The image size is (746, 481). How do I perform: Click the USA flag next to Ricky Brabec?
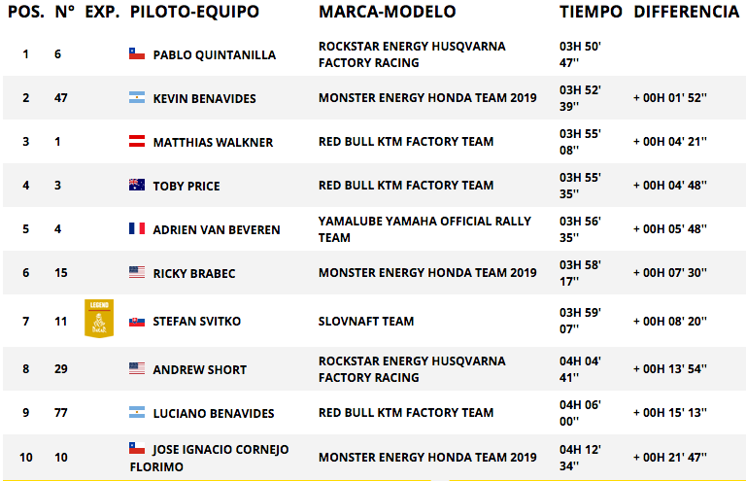[137, 273]
